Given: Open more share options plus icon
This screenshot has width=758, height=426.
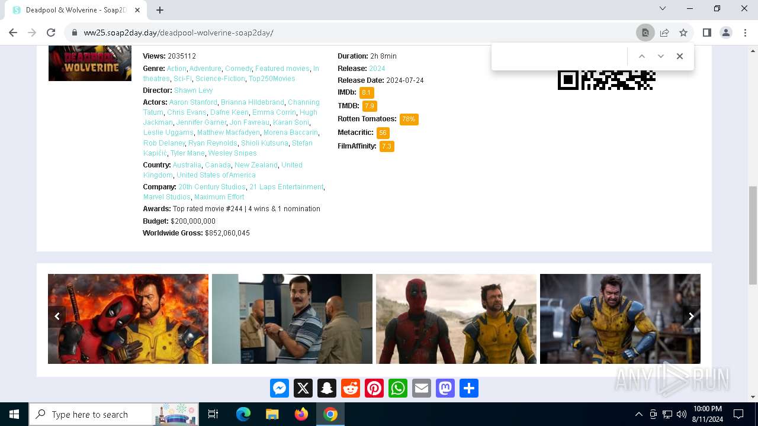Looking at the screenshot, I should pyautogui.click(x=469, y=388).
